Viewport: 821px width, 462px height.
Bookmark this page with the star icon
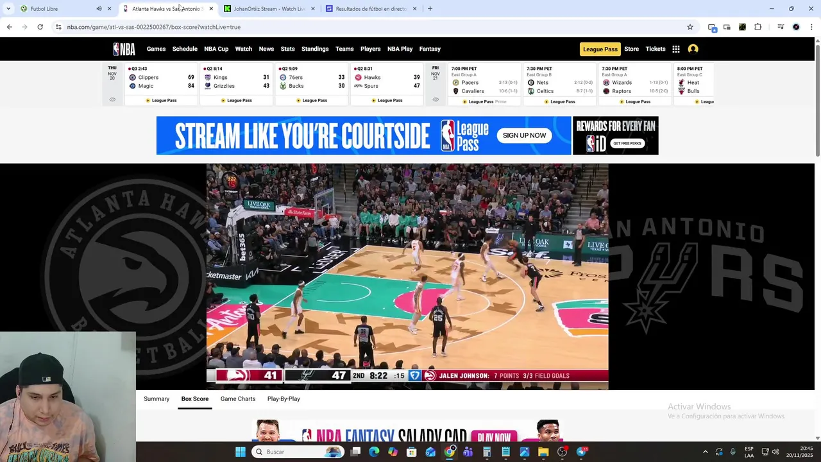click(x=690, y=27)
